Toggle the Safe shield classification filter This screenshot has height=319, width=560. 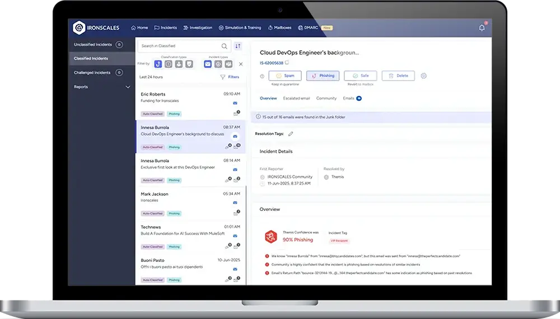tap(189, 64)
